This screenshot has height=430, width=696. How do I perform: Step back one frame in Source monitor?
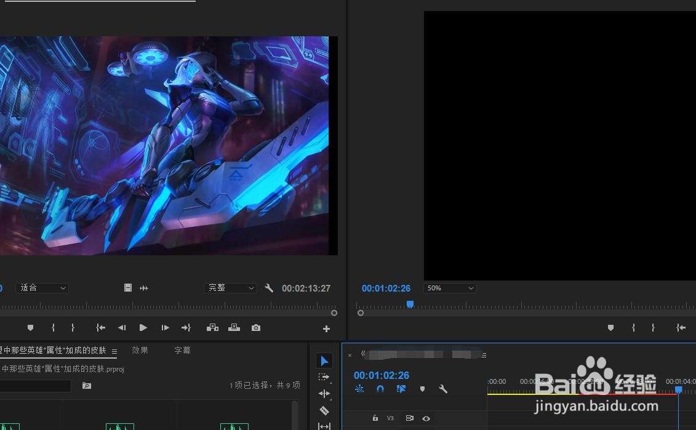[122, 327]
